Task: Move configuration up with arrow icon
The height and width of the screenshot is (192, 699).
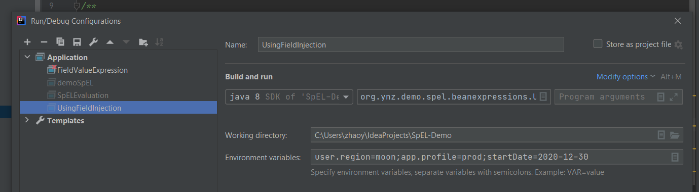Action: tap(109, 42)
